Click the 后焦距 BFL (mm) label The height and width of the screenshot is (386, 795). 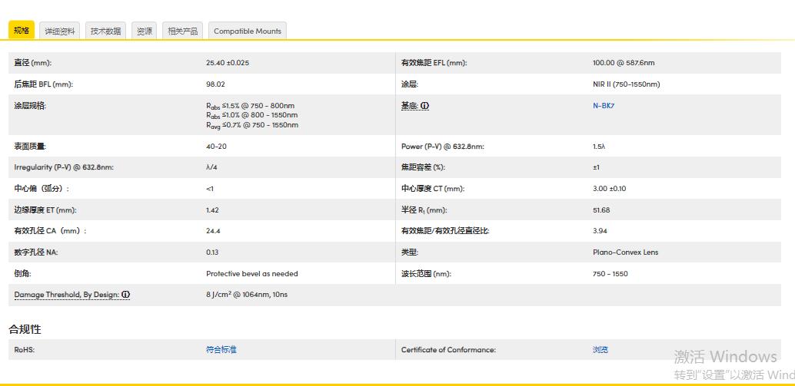click(44, 84)
